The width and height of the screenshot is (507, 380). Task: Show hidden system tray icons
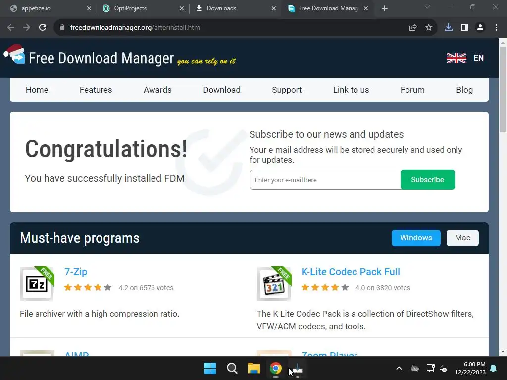point(399,368)
